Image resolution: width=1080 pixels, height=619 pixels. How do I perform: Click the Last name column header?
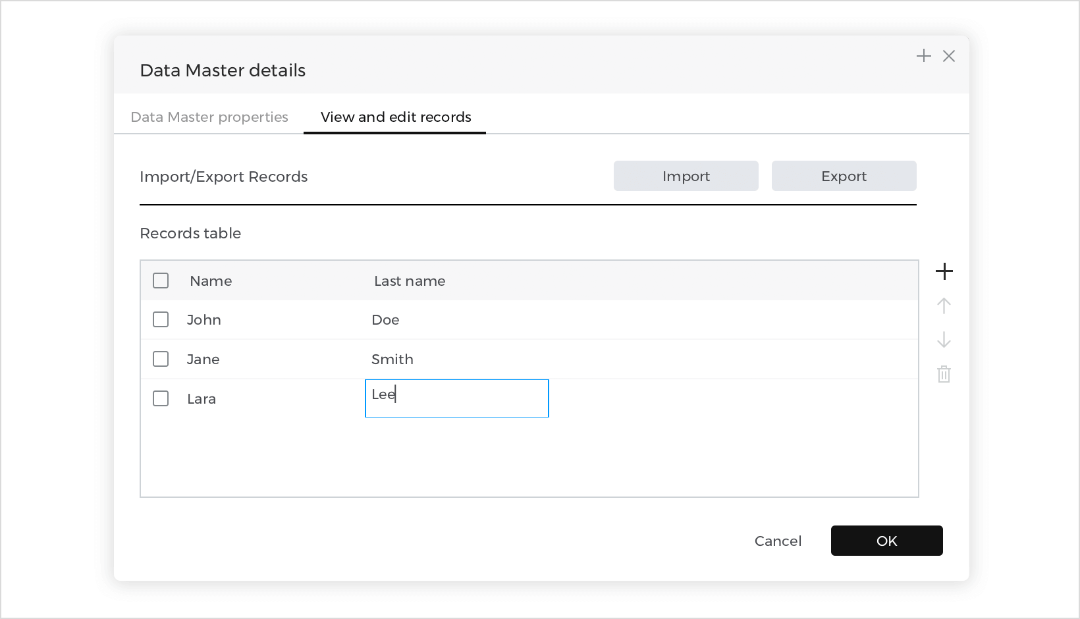click(x=409, y=281)
